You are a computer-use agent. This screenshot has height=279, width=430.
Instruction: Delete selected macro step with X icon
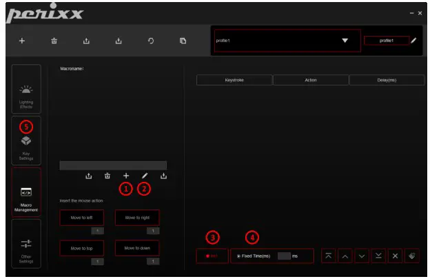(395, 256)
